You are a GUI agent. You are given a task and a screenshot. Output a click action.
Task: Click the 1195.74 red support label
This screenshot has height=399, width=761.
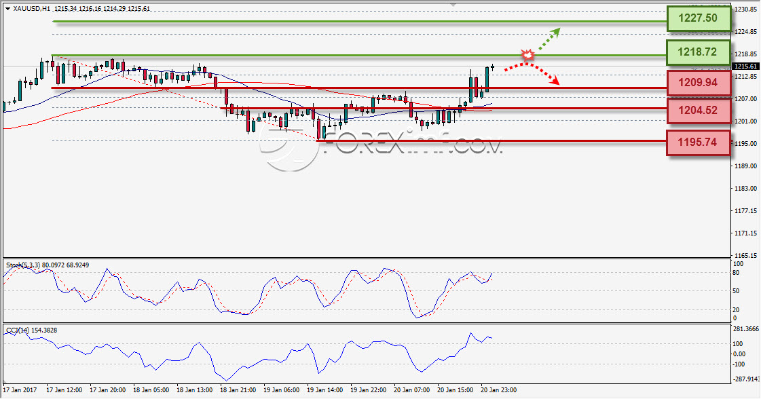698,142
